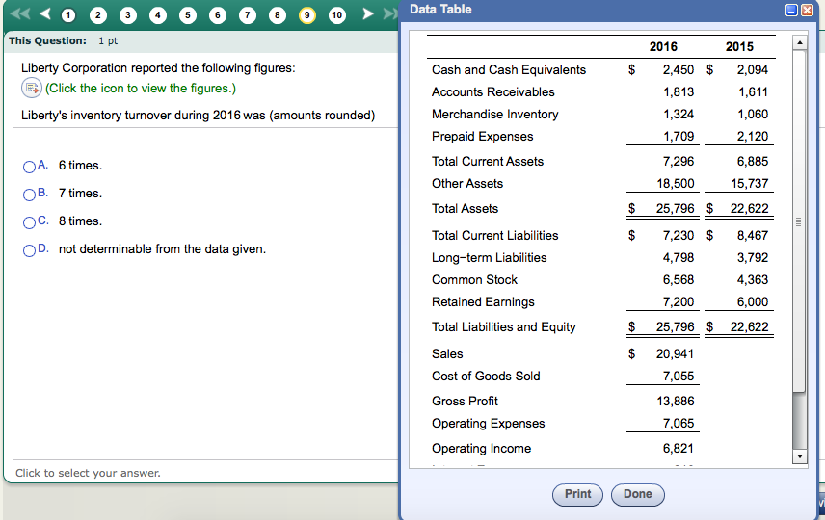
Task: Go to question 6
Action: (x=217, y=15)
